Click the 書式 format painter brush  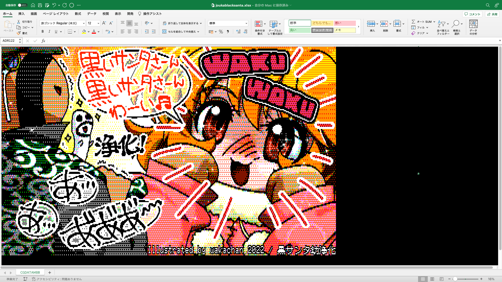tap(22, 33)
